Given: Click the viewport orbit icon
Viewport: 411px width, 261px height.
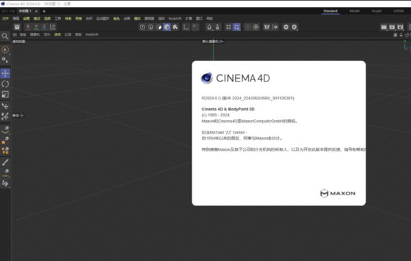Looking at the screenshot, I should [407, 35].
